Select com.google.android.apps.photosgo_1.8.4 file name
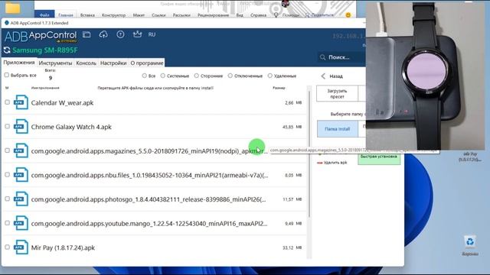The width and height of the screenshot is (490, 275). click(149, 199)
